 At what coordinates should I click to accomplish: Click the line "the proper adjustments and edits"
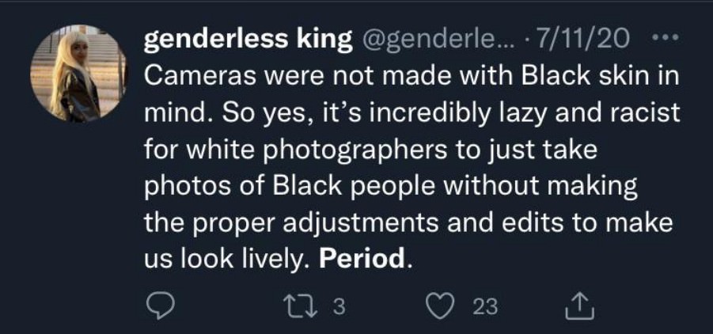click(x=408, y=222)
